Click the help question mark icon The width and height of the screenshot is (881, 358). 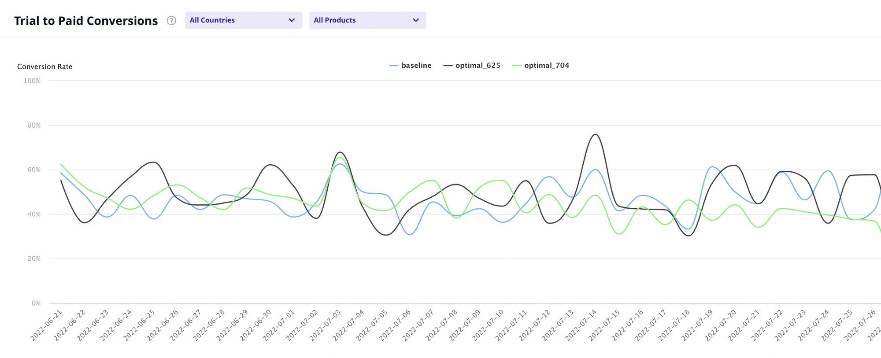click(171, 21)
